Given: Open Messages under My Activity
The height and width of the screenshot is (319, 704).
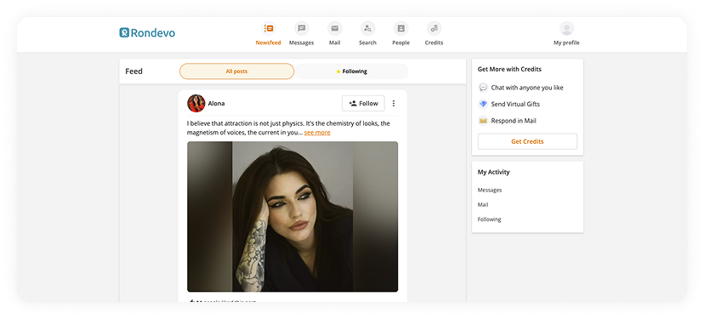Looking at the screenshot, I should click(490, 190).
